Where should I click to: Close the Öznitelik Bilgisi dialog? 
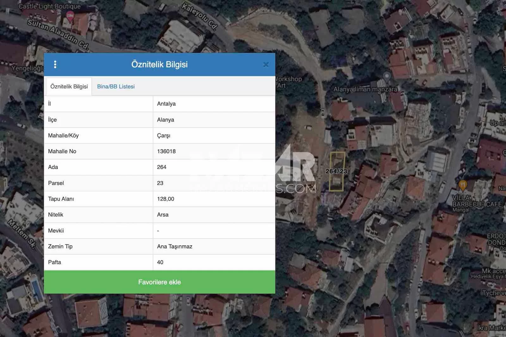[x=266, y=65]
